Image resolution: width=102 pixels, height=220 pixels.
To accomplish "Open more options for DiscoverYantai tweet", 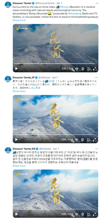I will [97, 3].
